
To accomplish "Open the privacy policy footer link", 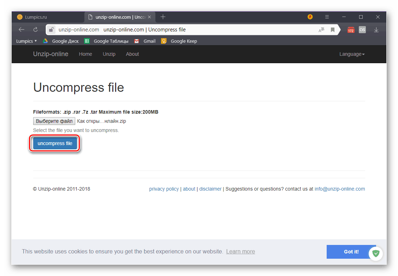I will (164, 189).
